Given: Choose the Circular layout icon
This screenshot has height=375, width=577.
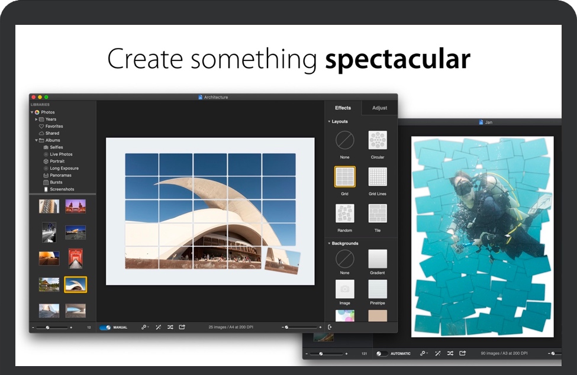Looking at the screenshot, I should pos(378,140).
